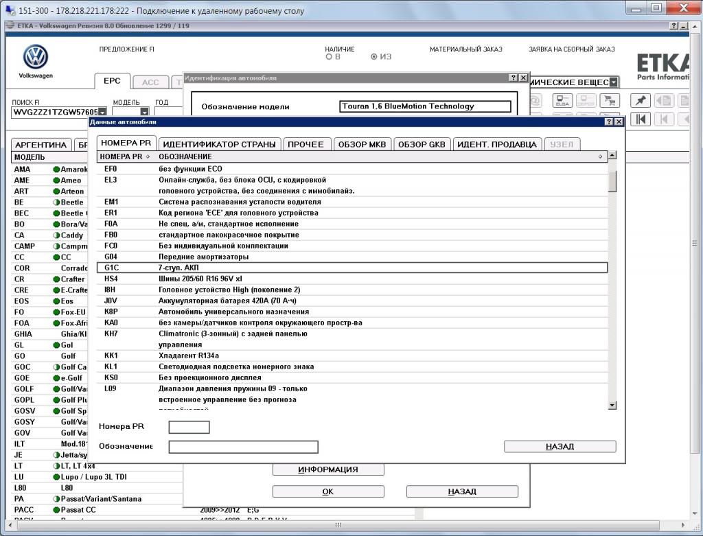Image resolution: width=703 pixels, height=536 pixels.
Task: Click the Volkswagen logo
Action: coord(36,57)
